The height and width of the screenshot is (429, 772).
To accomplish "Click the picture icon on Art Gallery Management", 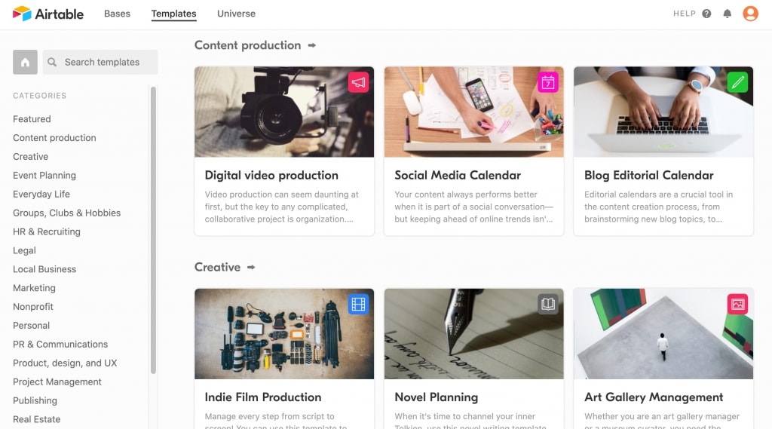I will click(737, 304).
